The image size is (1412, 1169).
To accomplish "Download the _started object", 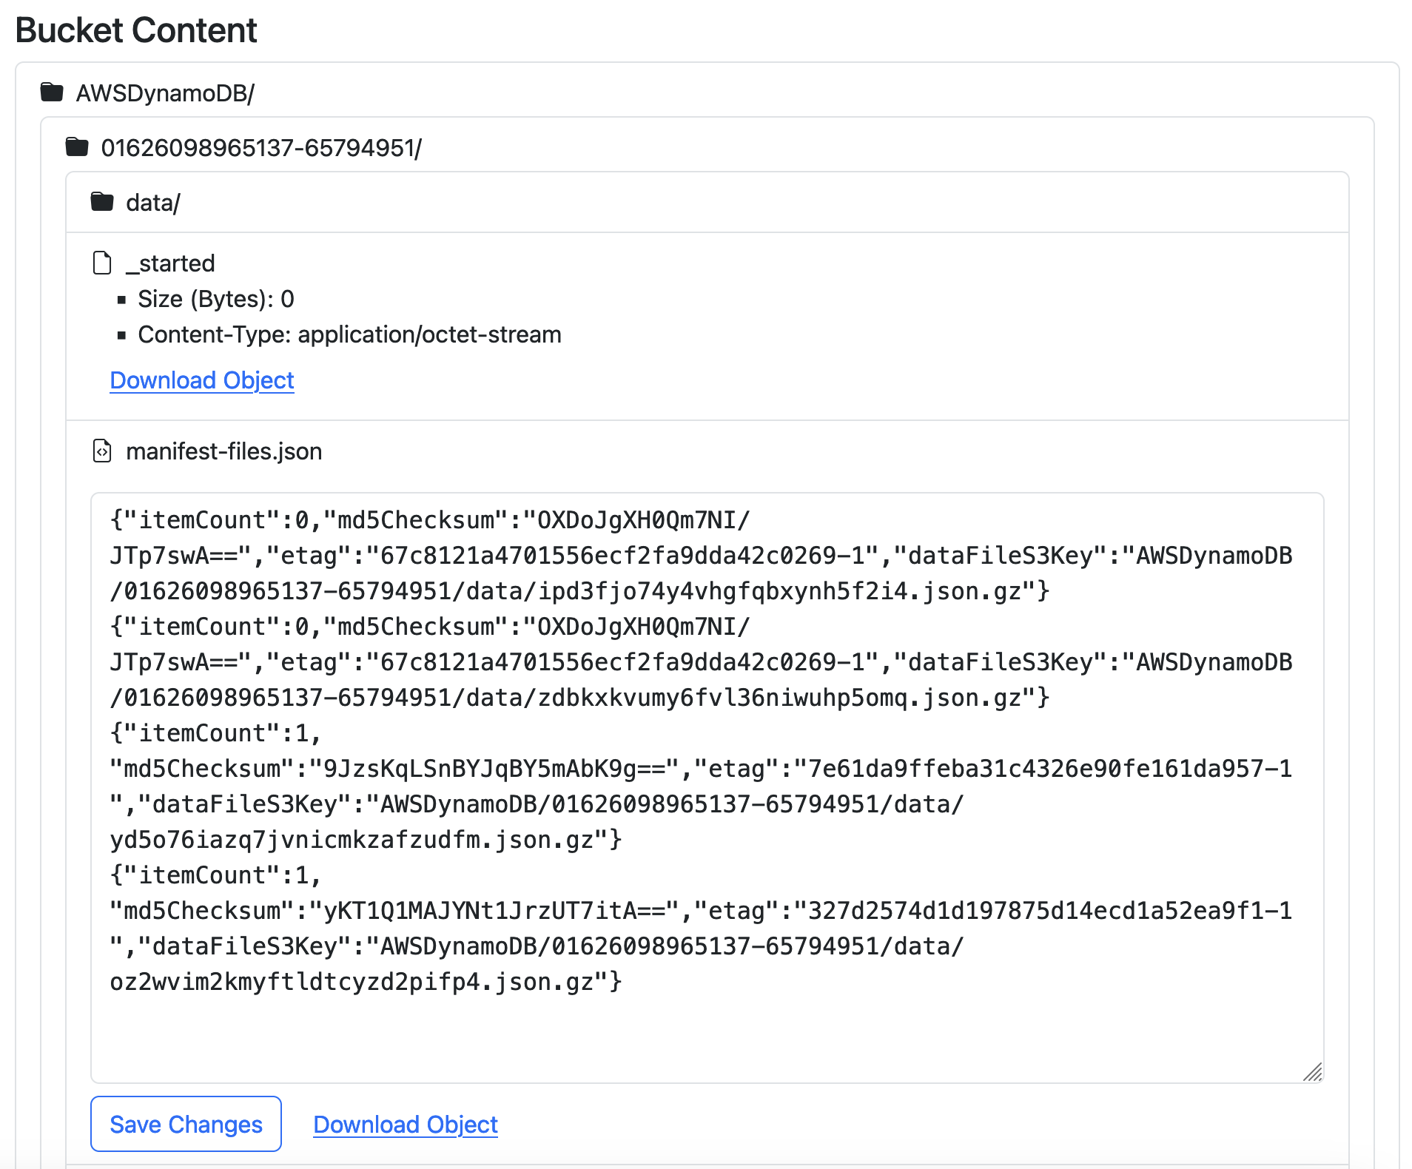I will 202,380.
